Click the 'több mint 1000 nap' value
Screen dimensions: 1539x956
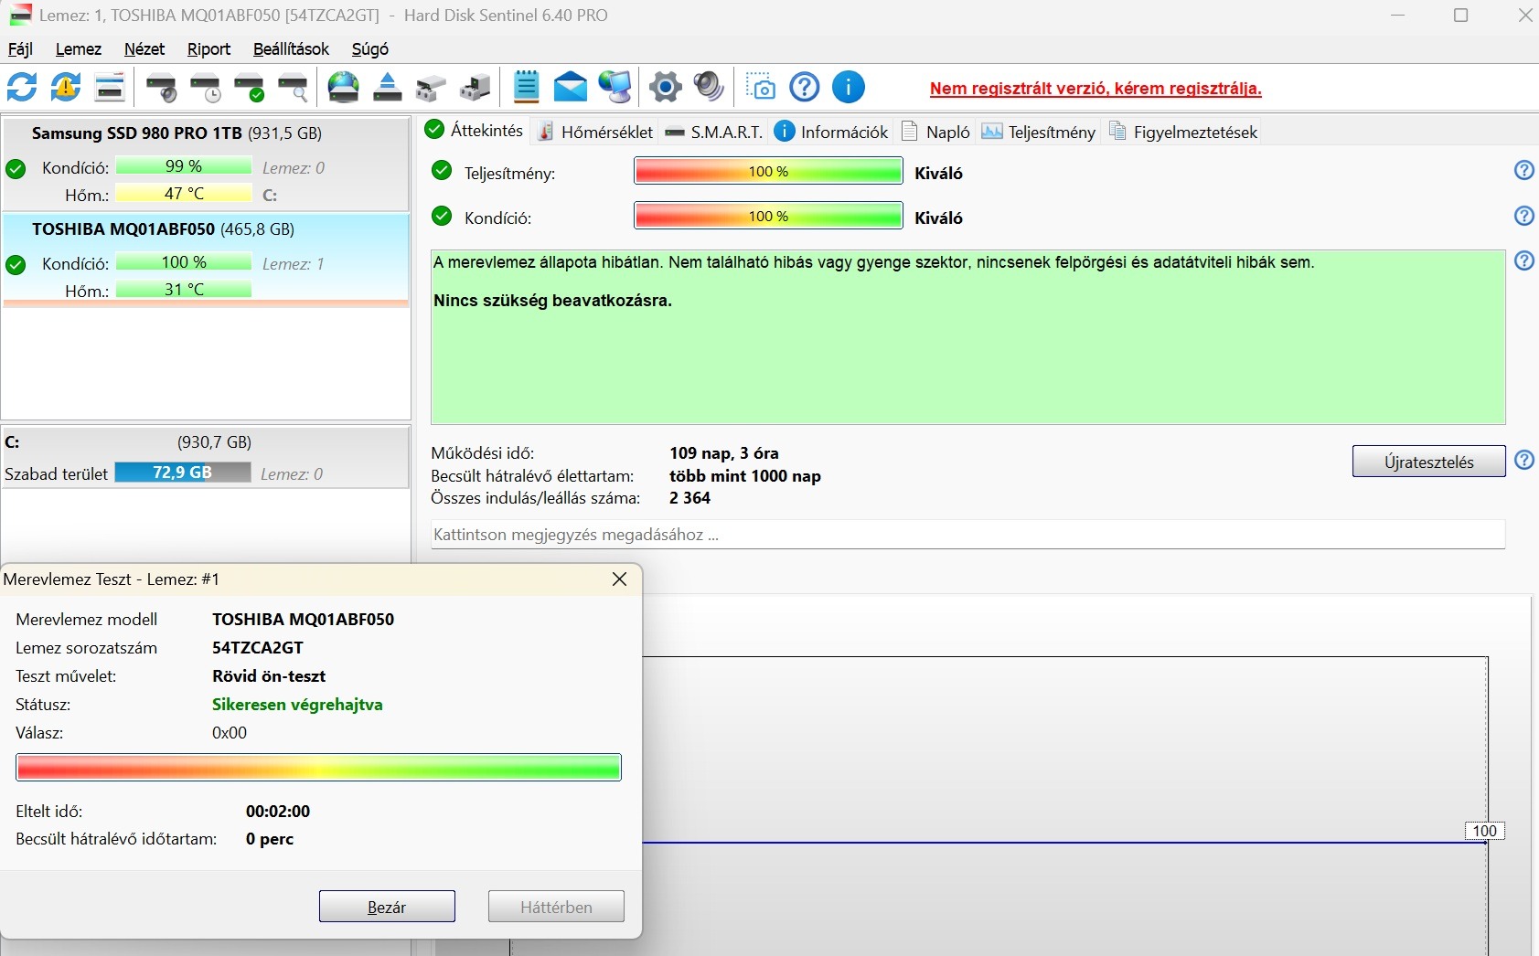click(745, 476)
